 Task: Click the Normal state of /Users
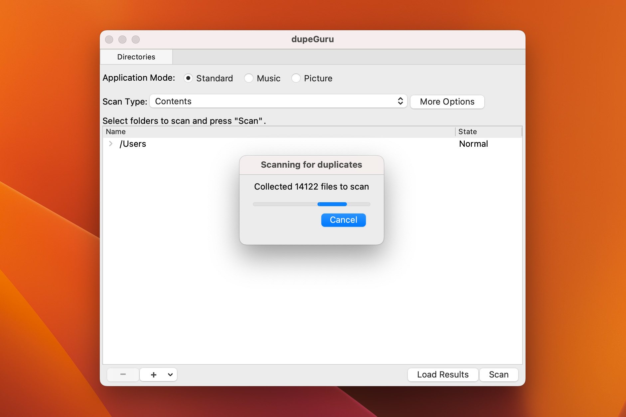(473, 144)
